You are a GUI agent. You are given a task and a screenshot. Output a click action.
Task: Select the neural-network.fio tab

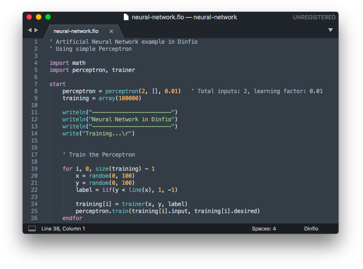pos(75,31)
